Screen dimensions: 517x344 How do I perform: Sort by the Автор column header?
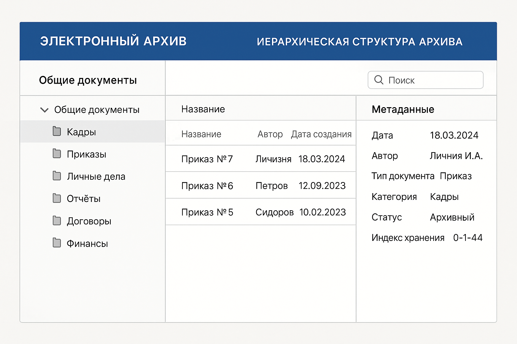click(270, 134)
